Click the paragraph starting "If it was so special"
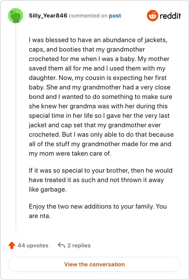189x280 pixels. tap(101, 180)
